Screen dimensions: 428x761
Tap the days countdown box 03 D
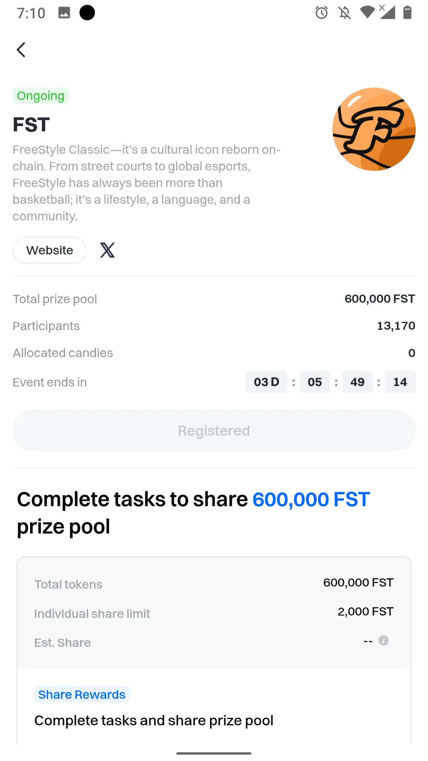[267, 382]
